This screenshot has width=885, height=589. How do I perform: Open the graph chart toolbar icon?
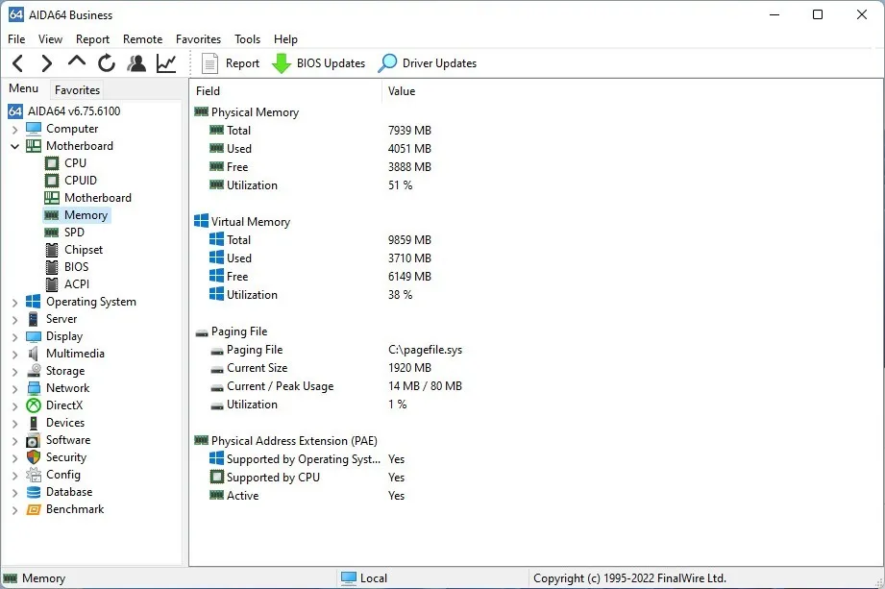166,63
